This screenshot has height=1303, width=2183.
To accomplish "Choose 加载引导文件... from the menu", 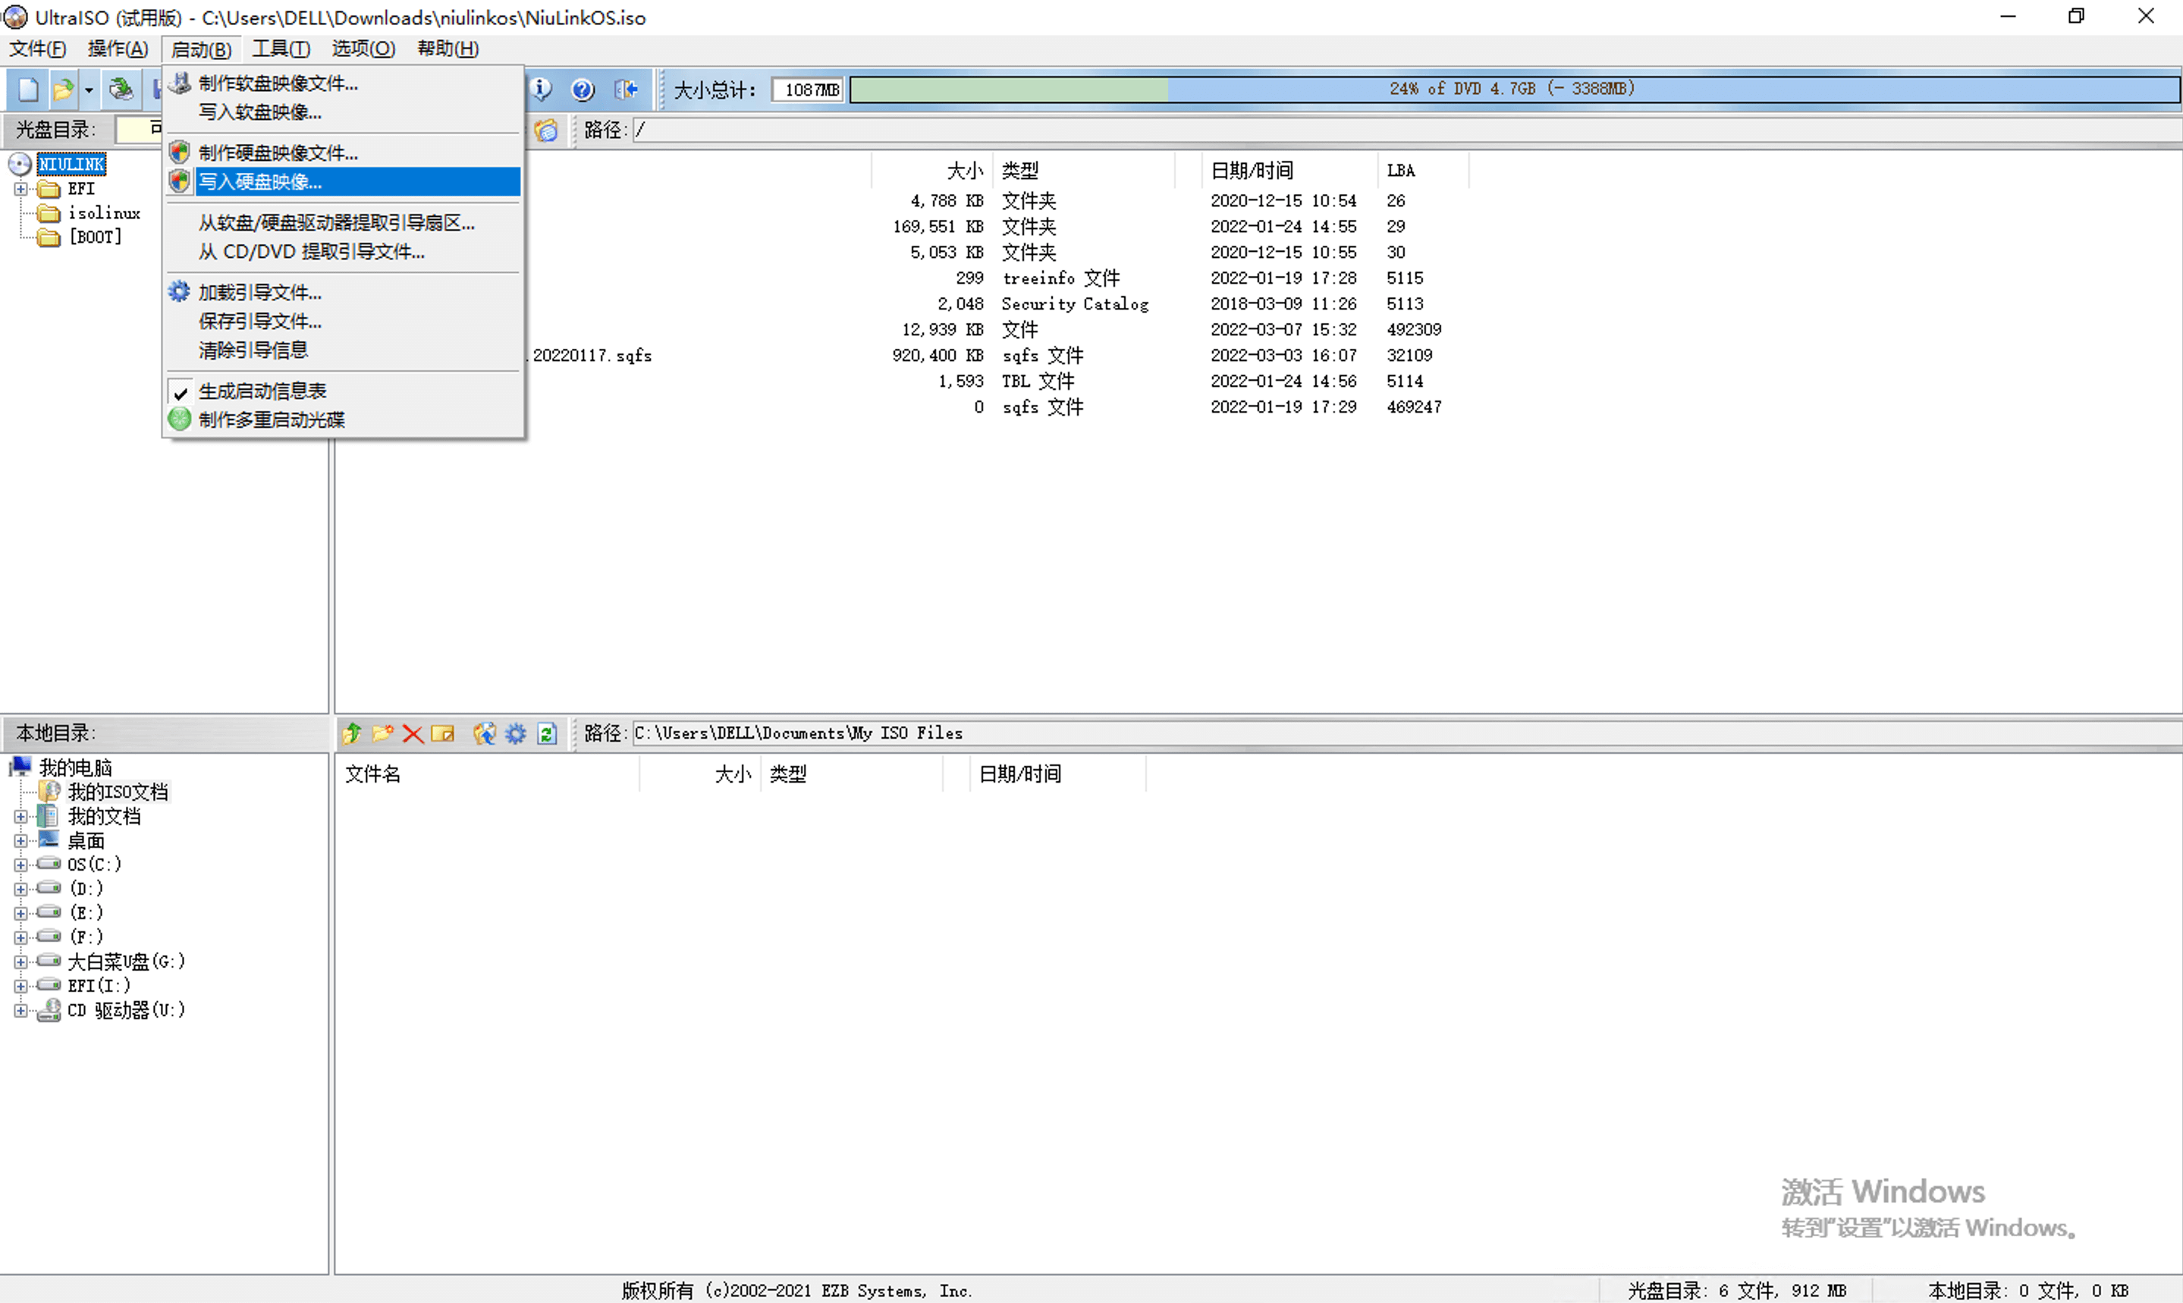I will pos(260,293).
